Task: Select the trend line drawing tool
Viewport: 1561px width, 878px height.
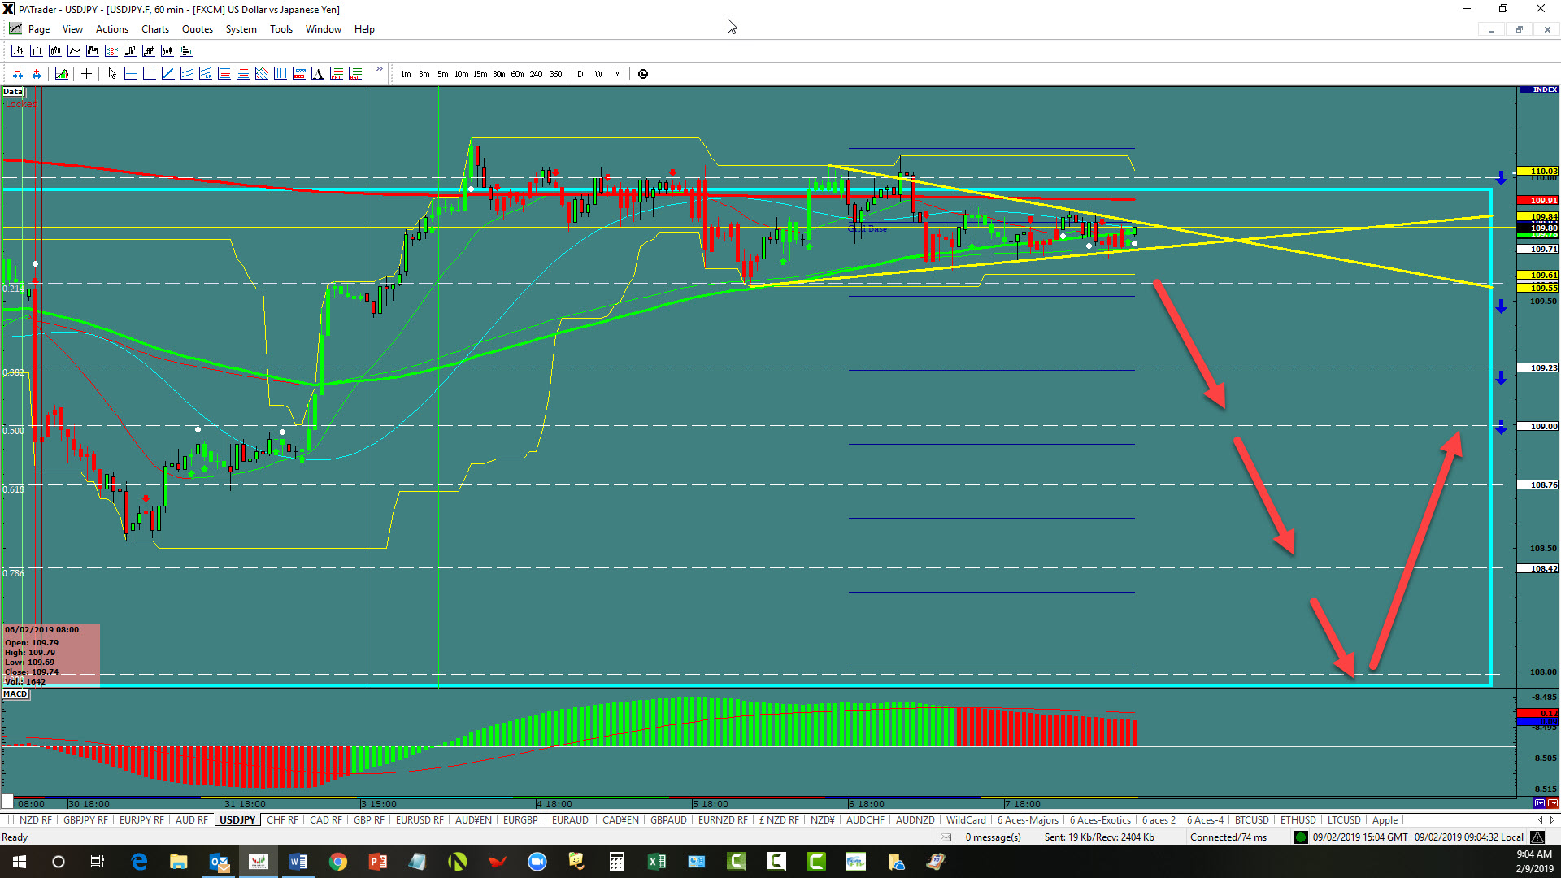Action: click(x=167, y=74)
